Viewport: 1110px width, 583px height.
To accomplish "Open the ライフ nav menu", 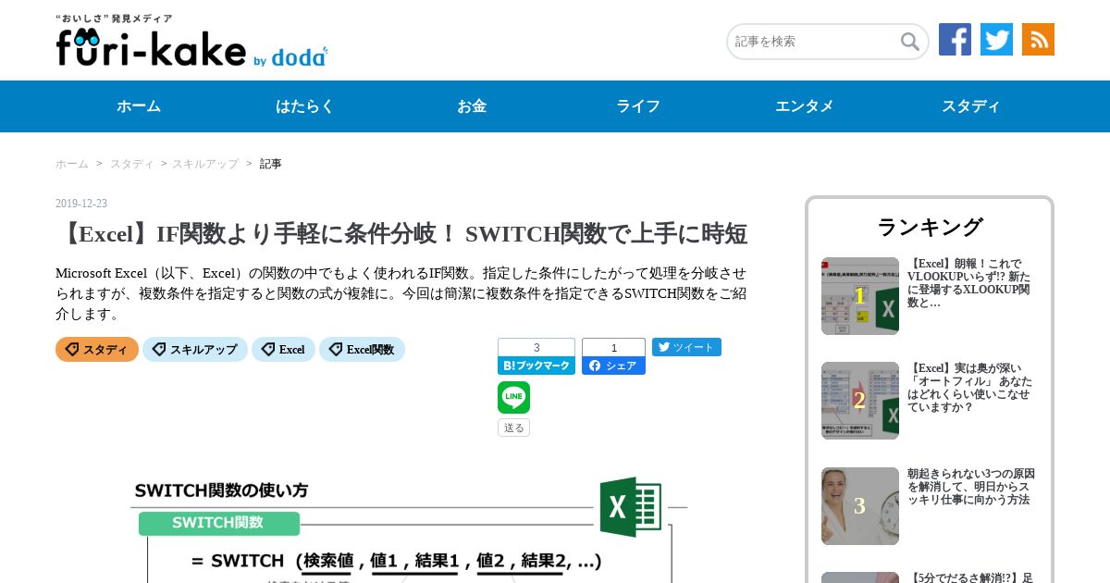I will [638, 106].
